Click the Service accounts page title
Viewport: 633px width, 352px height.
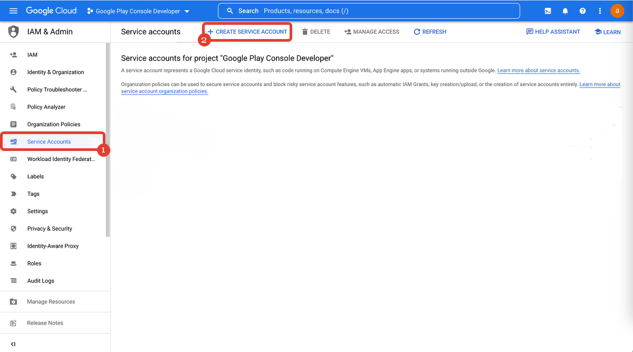151,32
